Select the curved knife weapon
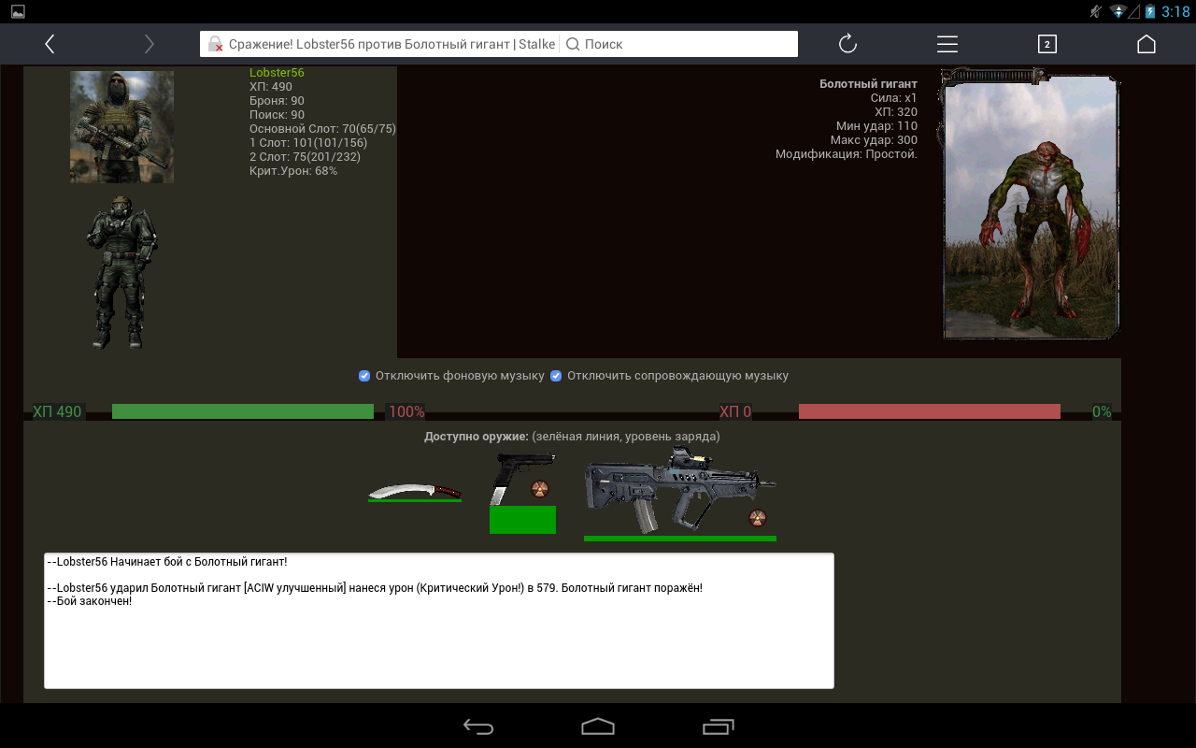This screenshot has width=1196, height=748. pyautogui.click(x=415, y=491)
